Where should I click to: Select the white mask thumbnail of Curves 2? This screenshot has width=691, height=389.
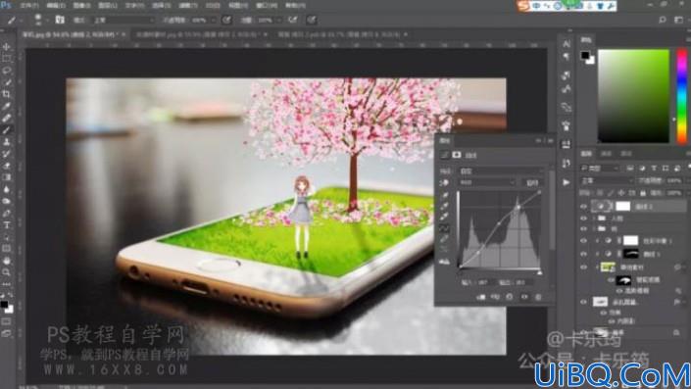[623, 206]
